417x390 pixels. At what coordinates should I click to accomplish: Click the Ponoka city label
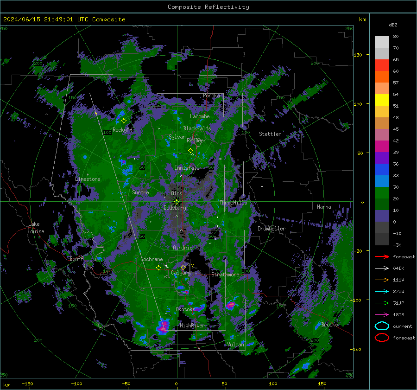(211, 96)
